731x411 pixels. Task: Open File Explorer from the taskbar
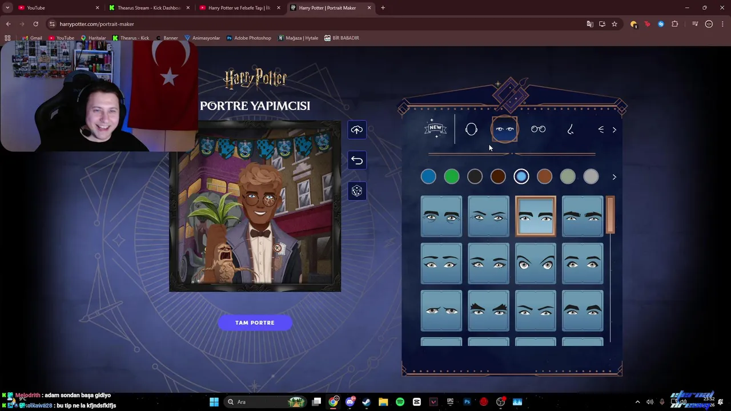coord(383,402)
